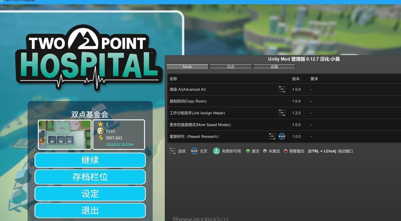The width and height of the screenshot is (401, 221).
Task: Click the save date 2018/9/11 15:32:04
Action: tap(119, 145)
